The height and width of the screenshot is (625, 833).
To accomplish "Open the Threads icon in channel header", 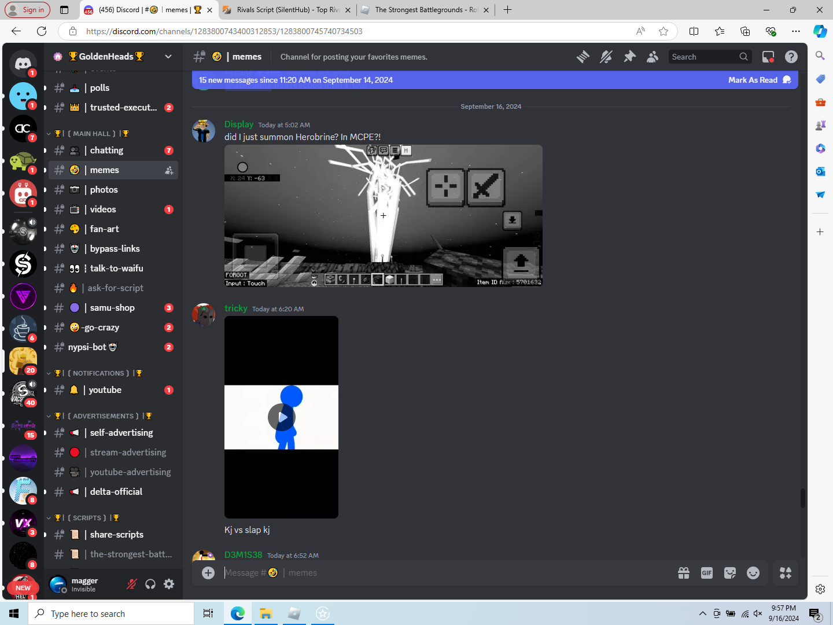I will coord(583,57).
